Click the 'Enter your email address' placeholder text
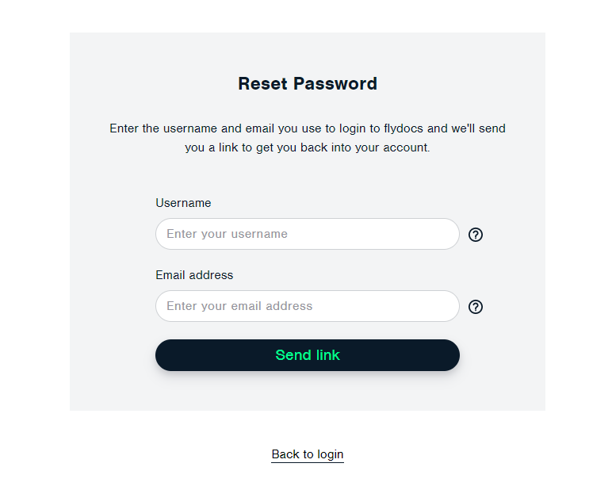The width and height of the screenshot is (612, 490). (x=239, y=306)
